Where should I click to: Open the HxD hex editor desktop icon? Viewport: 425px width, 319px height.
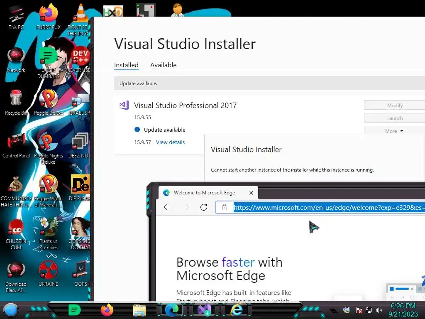113,11
